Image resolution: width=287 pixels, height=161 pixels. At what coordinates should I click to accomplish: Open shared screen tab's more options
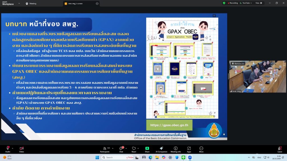point(97,4)
